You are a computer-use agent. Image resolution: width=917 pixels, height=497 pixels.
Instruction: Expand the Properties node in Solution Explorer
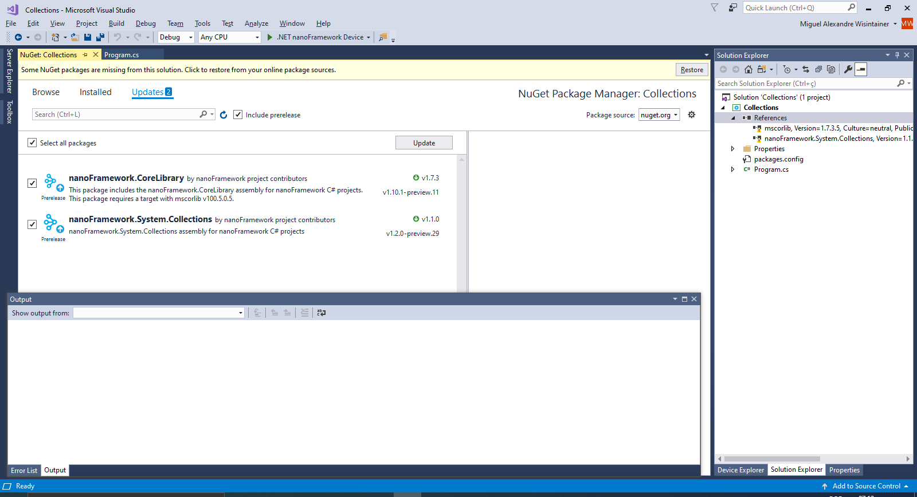click(732, 149)
